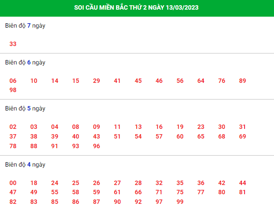Select number 46 in the 6-day list
The width and height of the screenshot is (274, 210).
click(159, 81)
